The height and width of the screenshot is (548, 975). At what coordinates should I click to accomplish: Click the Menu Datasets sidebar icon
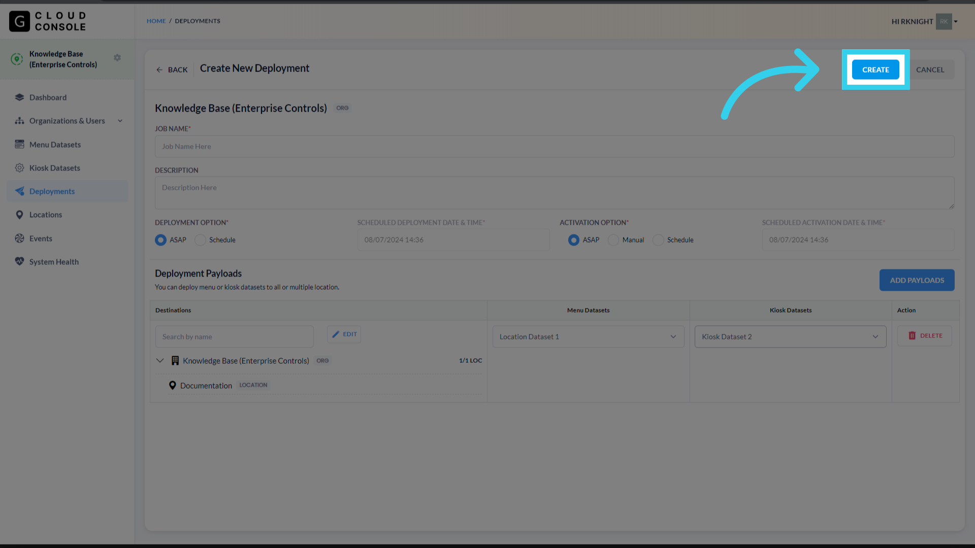click(19, 145)
